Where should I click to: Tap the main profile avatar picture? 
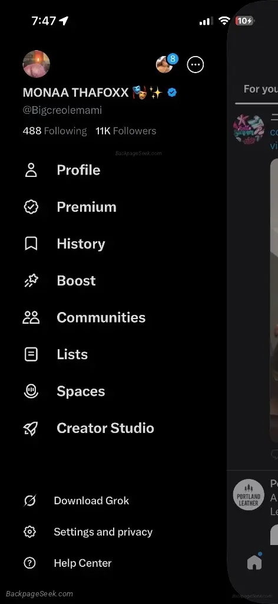[36, 64]
